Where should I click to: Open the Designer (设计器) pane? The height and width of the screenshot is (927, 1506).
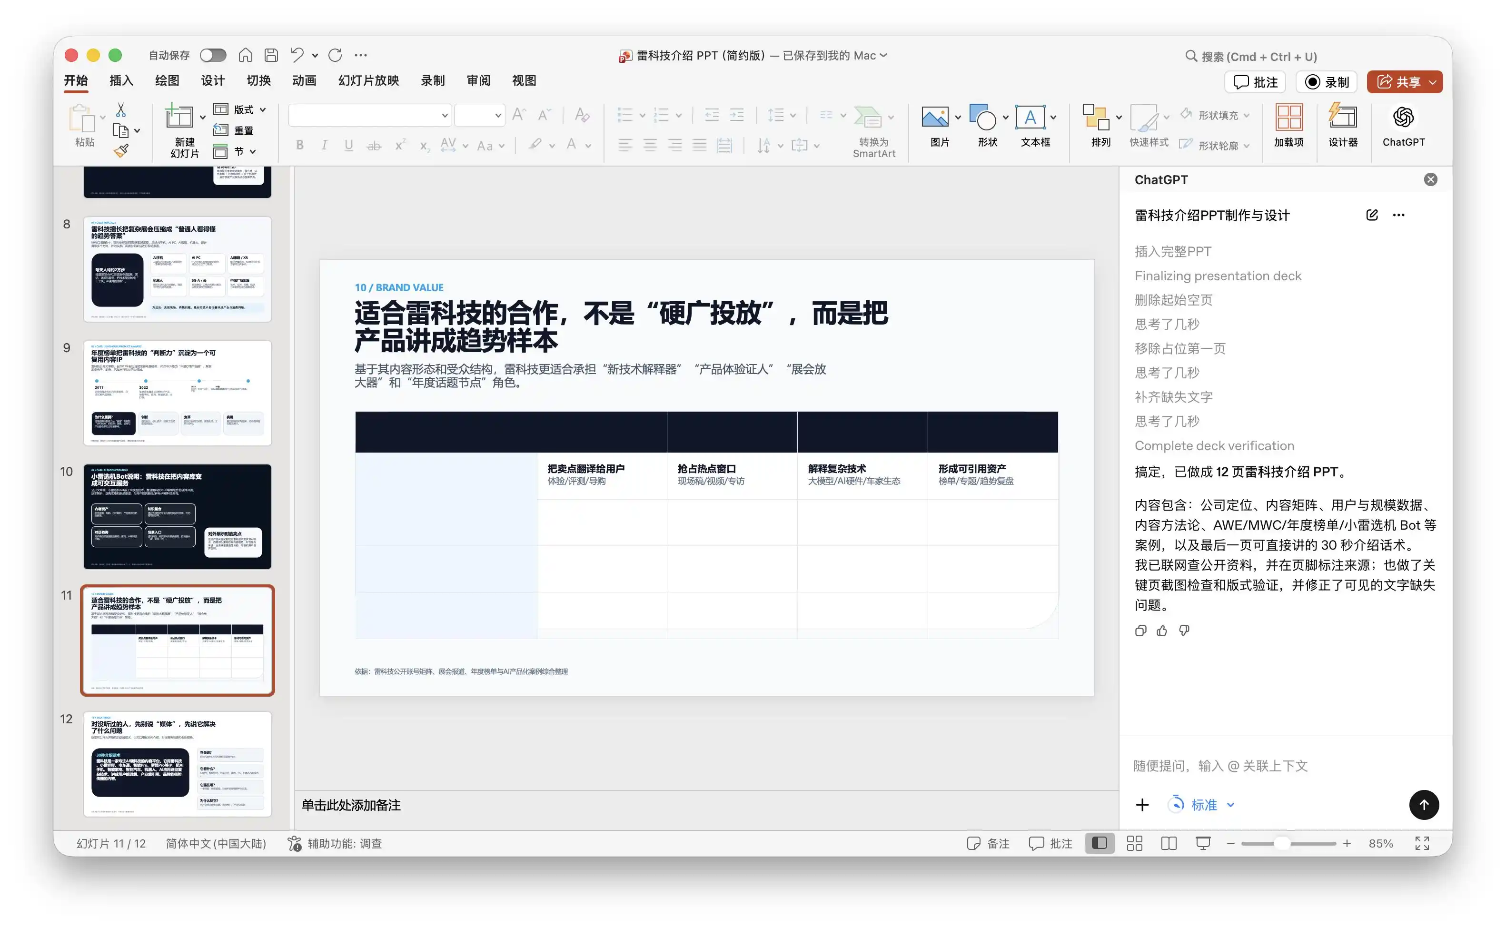click(1343, 126)
